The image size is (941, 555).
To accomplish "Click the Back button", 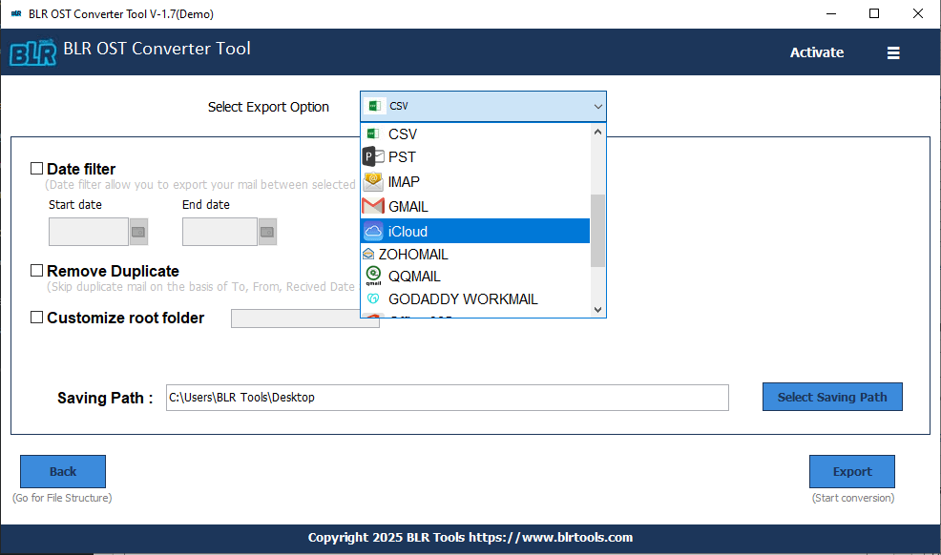I will click(63, 472).
